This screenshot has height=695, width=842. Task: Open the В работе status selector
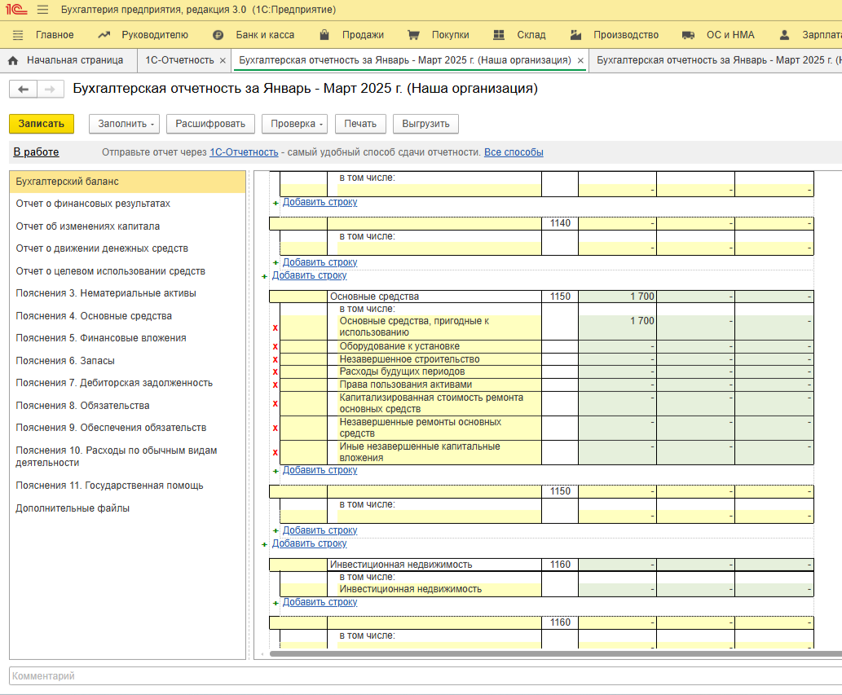pyautogui.click(x=36, y=152)
